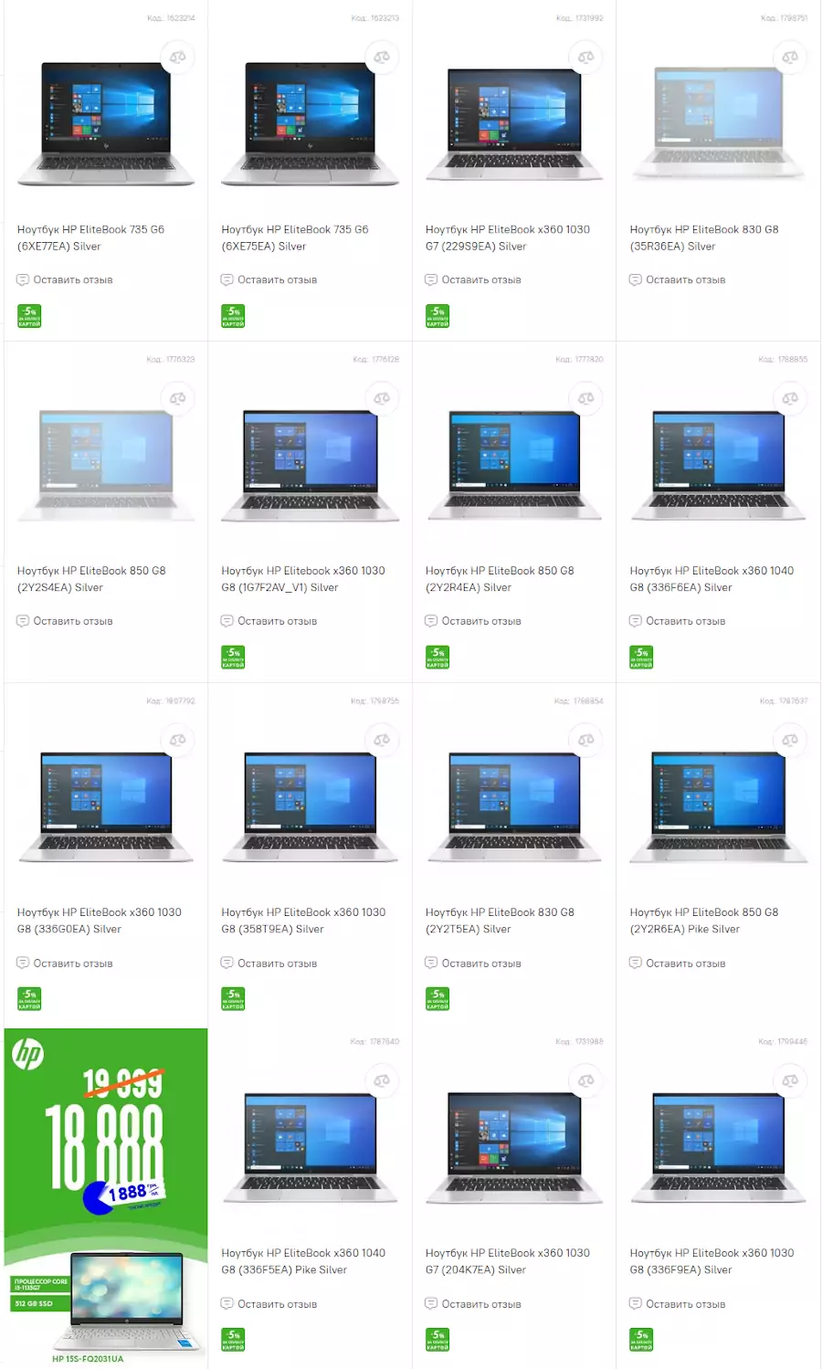Click 'Оставить отзыв' under x360 1030 G7 (204K7EA)
This screenshot has width=822, height=1369.
[x=473, y=1304]
